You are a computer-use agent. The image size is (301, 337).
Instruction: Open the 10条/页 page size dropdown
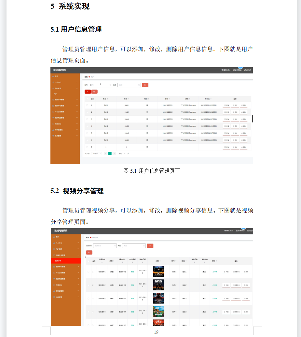pyautogui.click(x=96, y=154)
